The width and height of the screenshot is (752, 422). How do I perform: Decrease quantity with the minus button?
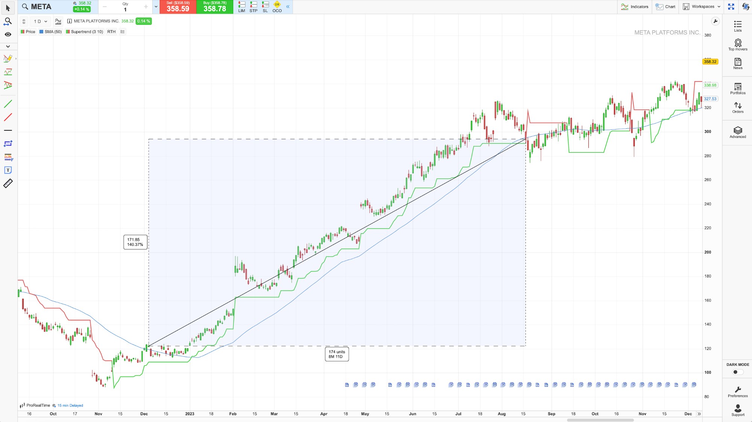[x=105, y=7]
